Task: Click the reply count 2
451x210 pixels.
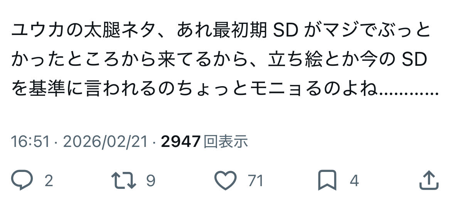Action: tap(49, 181)
